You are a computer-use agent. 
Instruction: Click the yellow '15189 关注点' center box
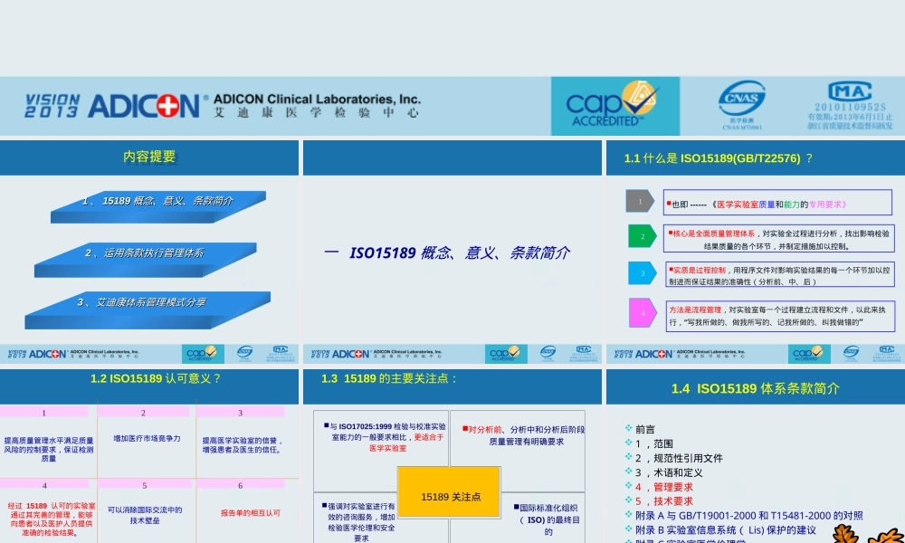(x=449, y=491)
